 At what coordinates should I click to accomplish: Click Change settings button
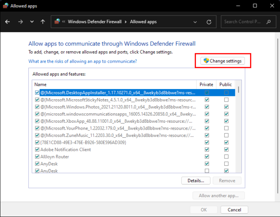click(222, 61)
